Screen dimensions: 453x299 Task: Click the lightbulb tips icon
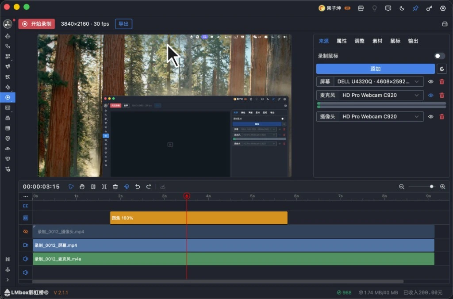pos(374,8)
